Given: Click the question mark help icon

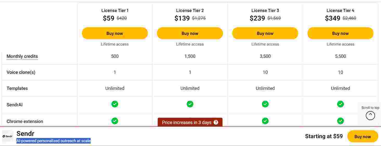Looking at the screenshot, I should 216,122.
